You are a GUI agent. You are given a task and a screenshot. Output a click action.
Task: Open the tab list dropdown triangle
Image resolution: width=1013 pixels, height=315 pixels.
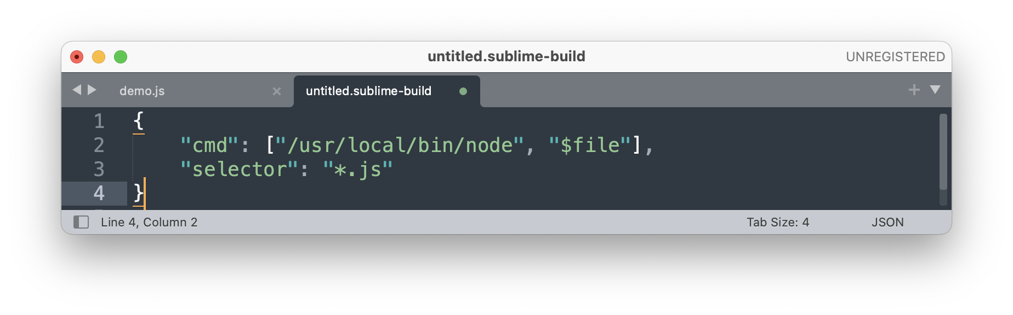click(x=935, y=90)
